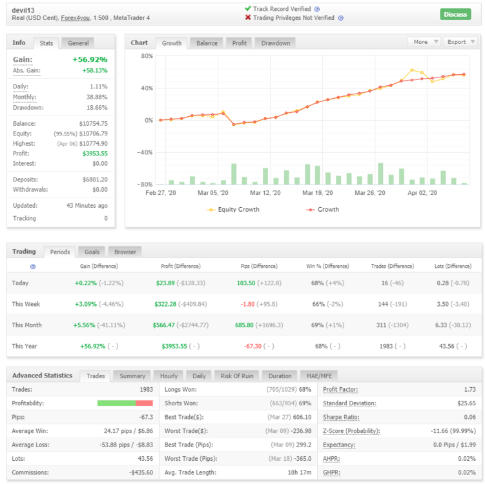Click the This Year row label
Viewport: 485px width, 484px height.
(x=25, y=346)
